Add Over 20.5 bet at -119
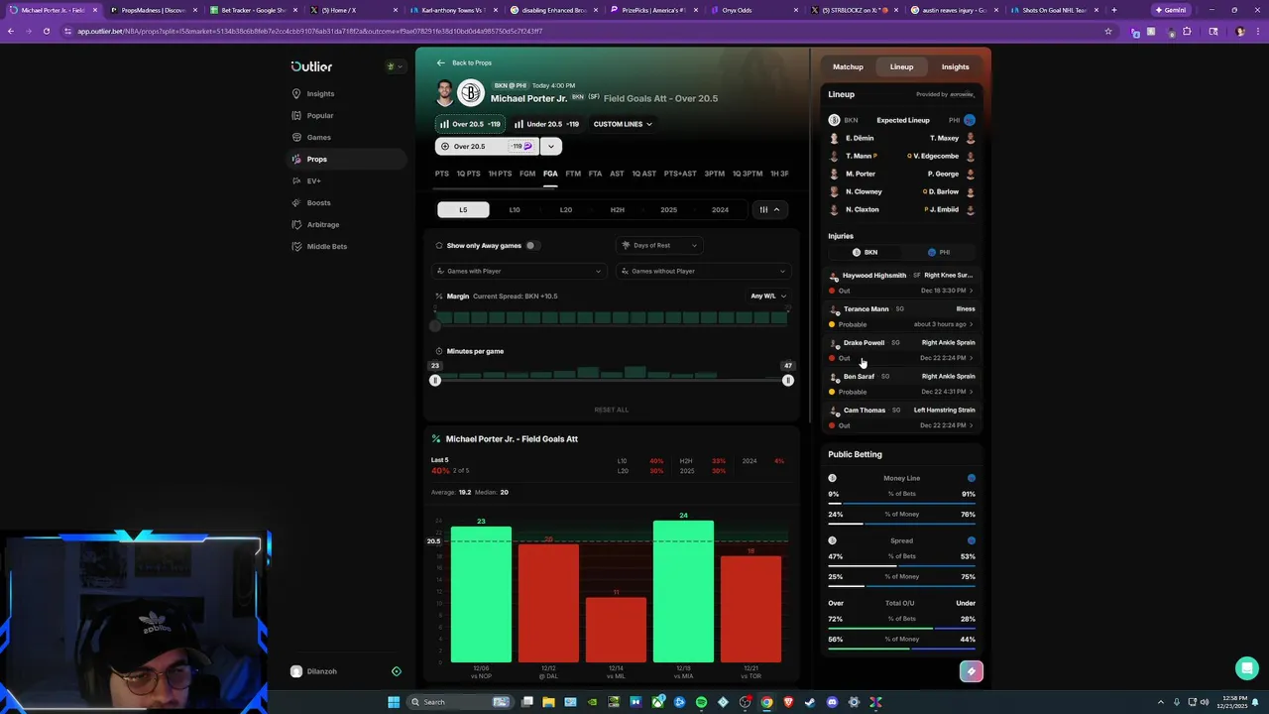1269x714 pixels. tap(487, 146)
